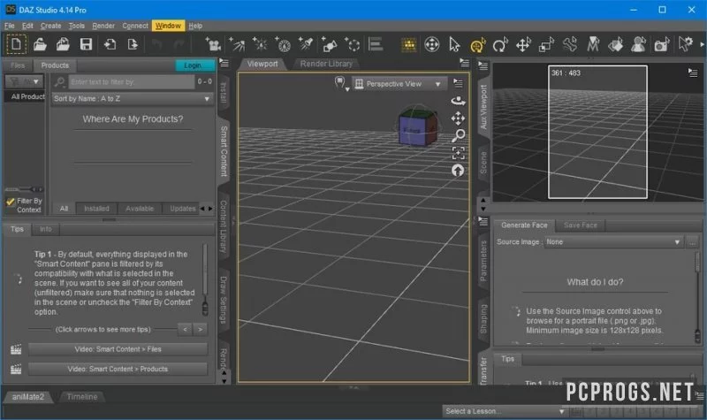Toggle the Filter By Context checkbox
Viewport: 707px width, 420px height.
(x=11, y=202)
